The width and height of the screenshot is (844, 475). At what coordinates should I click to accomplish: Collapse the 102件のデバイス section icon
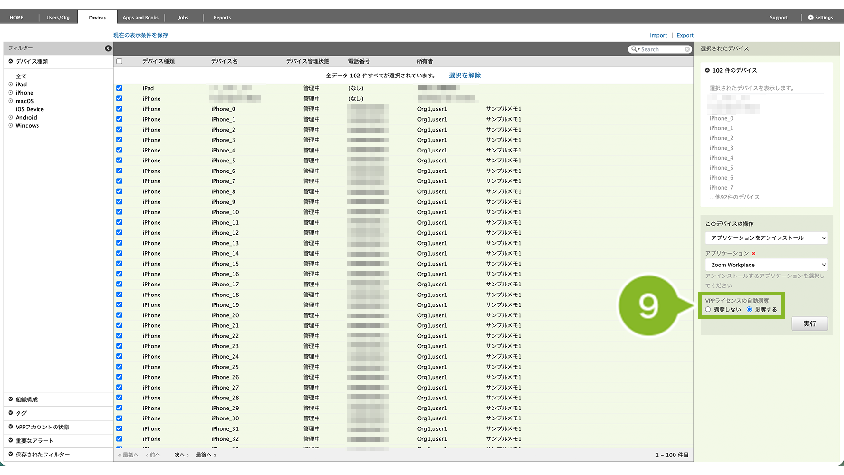click(707, 70)
